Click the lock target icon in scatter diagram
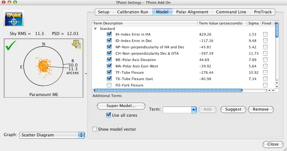This screenshot has height=151, width=287. pos(76,44)
